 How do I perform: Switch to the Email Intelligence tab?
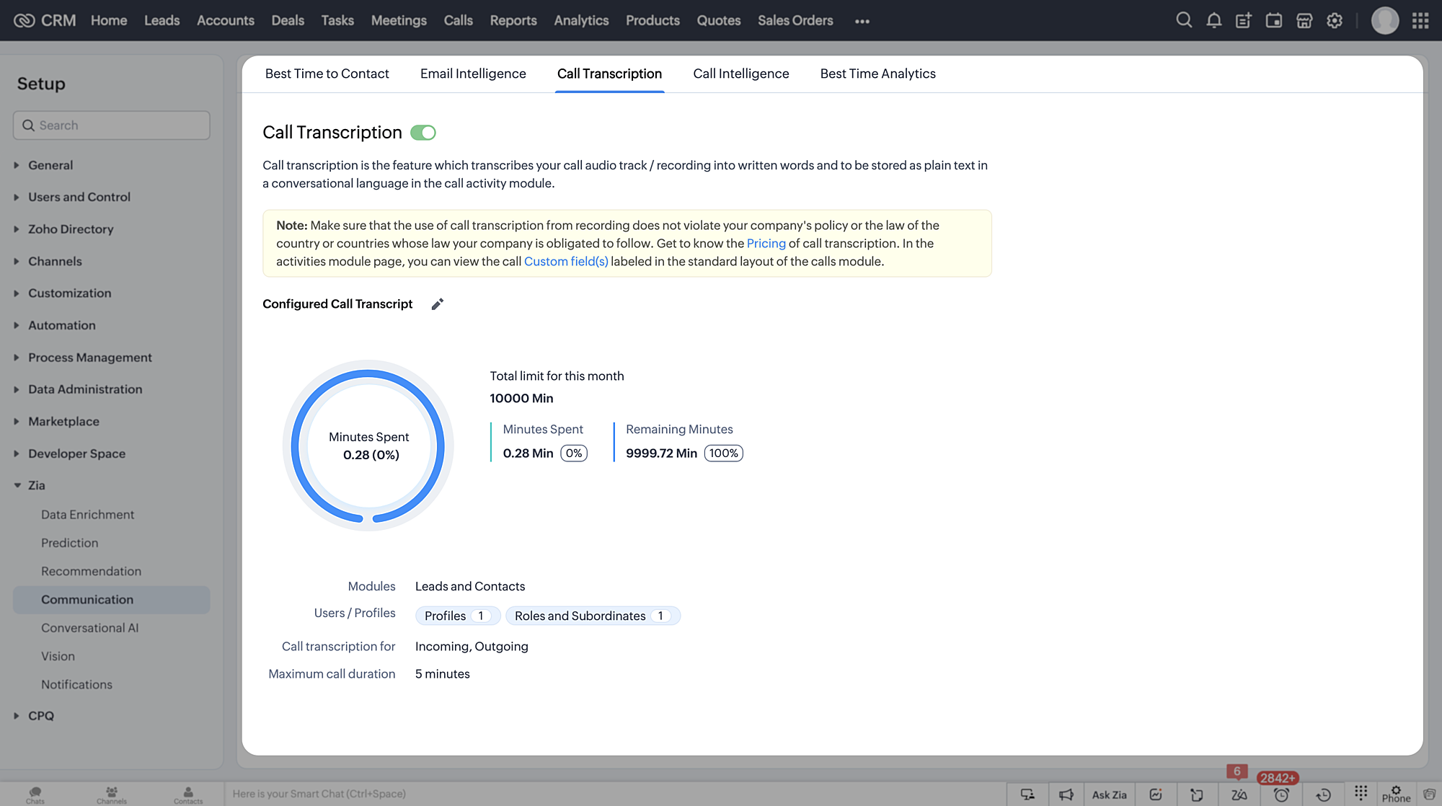(x=473, y=74)
